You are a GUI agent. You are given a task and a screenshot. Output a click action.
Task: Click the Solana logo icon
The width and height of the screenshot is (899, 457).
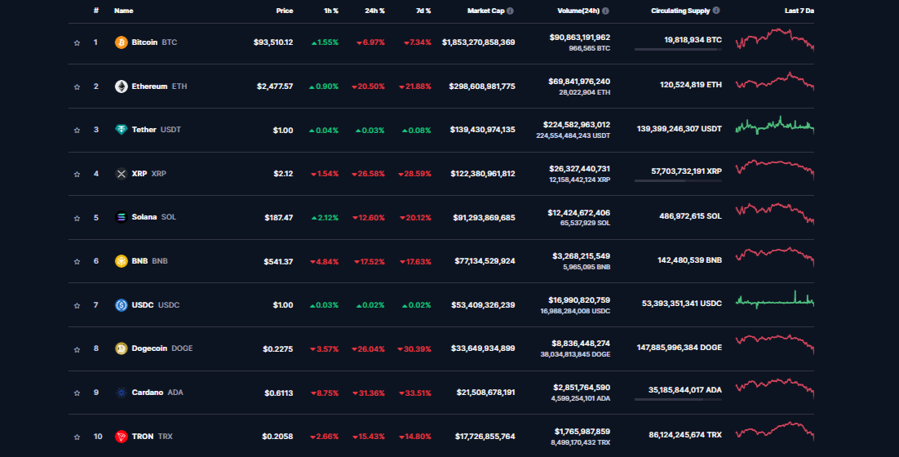point(122,218)
